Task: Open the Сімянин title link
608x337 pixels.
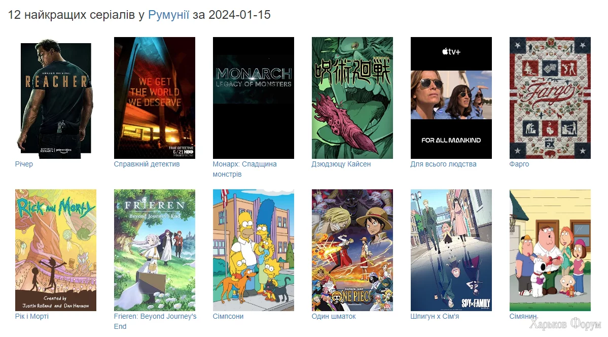Action: click(x=523, y=316)
